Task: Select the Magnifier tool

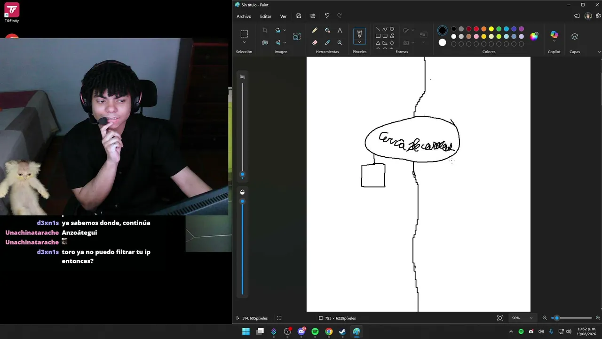Action: point(340,42)
